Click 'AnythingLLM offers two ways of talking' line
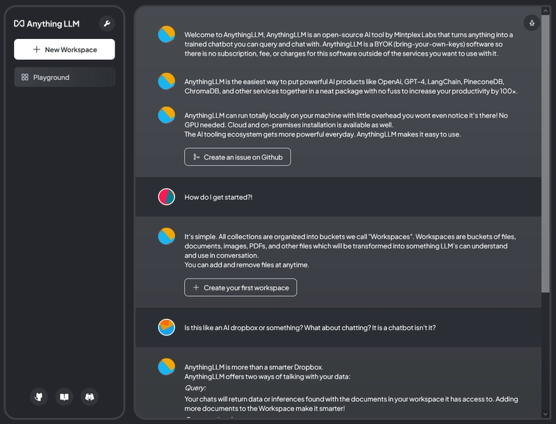 268,377
